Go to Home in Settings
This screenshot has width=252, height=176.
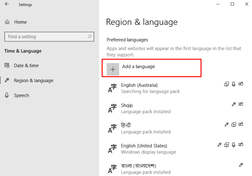[x=20, y=22]
